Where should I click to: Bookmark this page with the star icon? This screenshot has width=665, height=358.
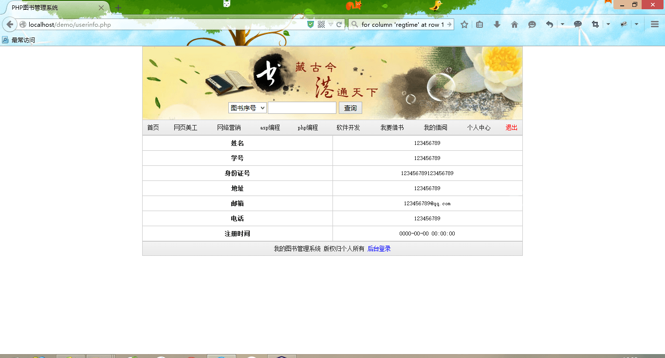point(464,24)
